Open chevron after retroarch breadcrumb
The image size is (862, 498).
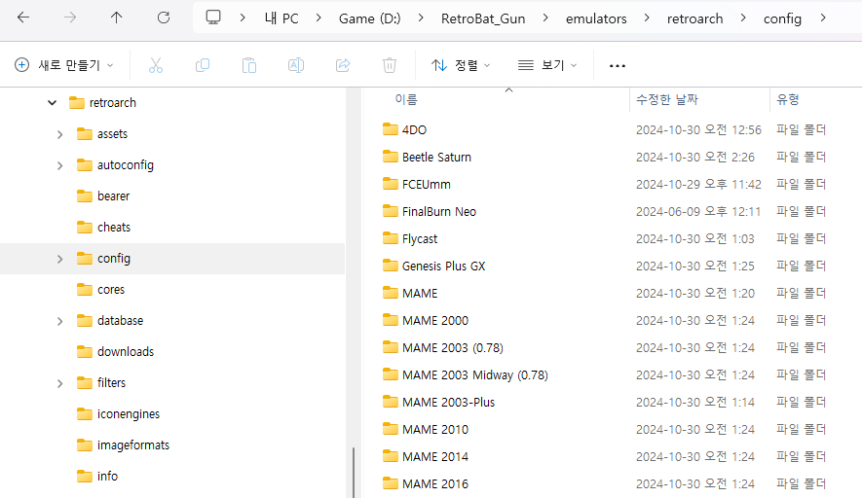click(743, 18)
